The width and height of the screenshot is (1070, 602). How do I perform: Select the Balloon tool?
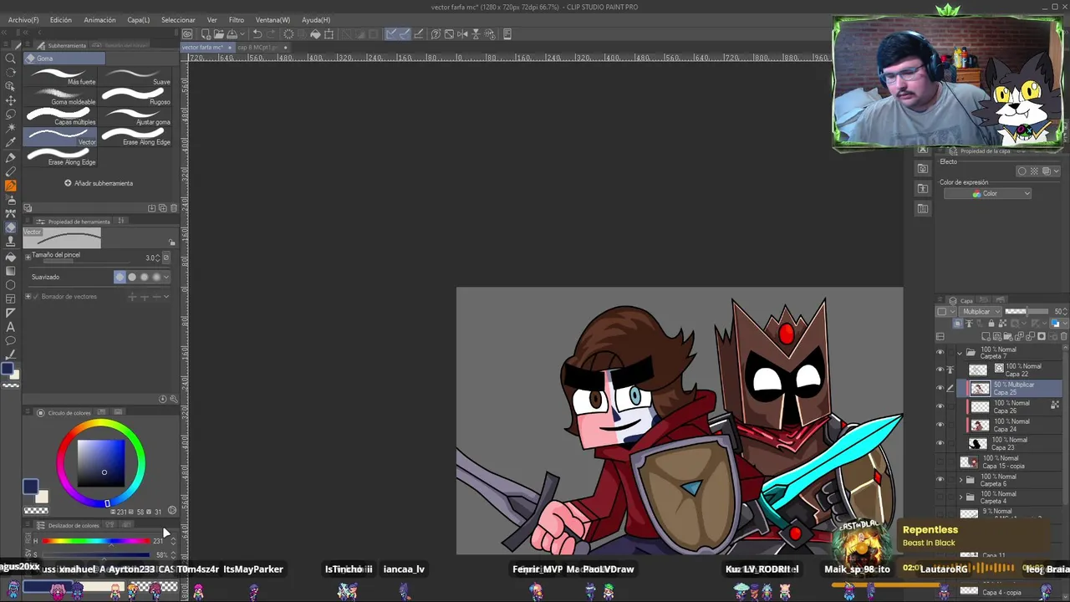pyautogui.click(x=11, y=341)
